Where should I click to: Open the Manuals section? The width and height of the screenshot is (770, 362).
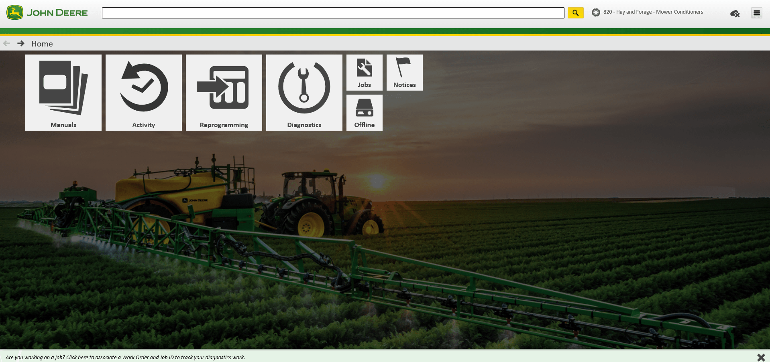pyautogui.click(x=63, y=92)
